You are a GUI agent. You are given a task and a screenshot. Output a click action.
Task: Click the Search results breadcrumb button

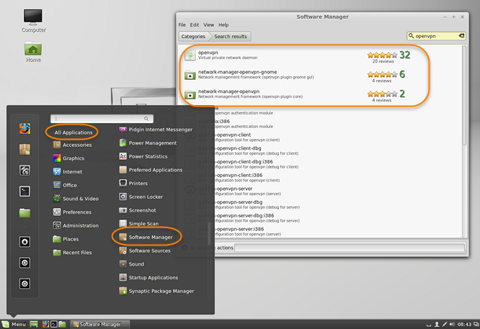[231, 37]
